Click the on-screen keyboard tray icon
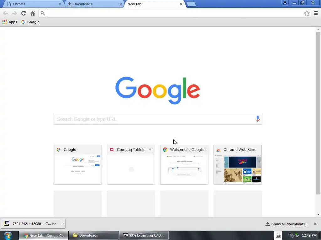Image resolution: width=321 pixels, height=240 pixels. pos(278,235)
